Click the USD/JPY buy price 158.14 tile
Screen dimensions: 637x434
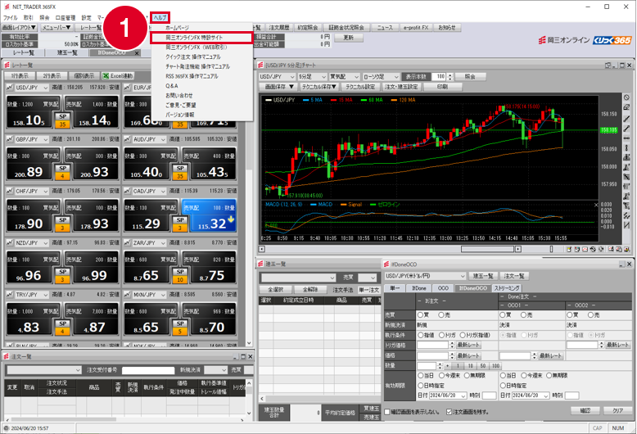[x=93, y=112]
